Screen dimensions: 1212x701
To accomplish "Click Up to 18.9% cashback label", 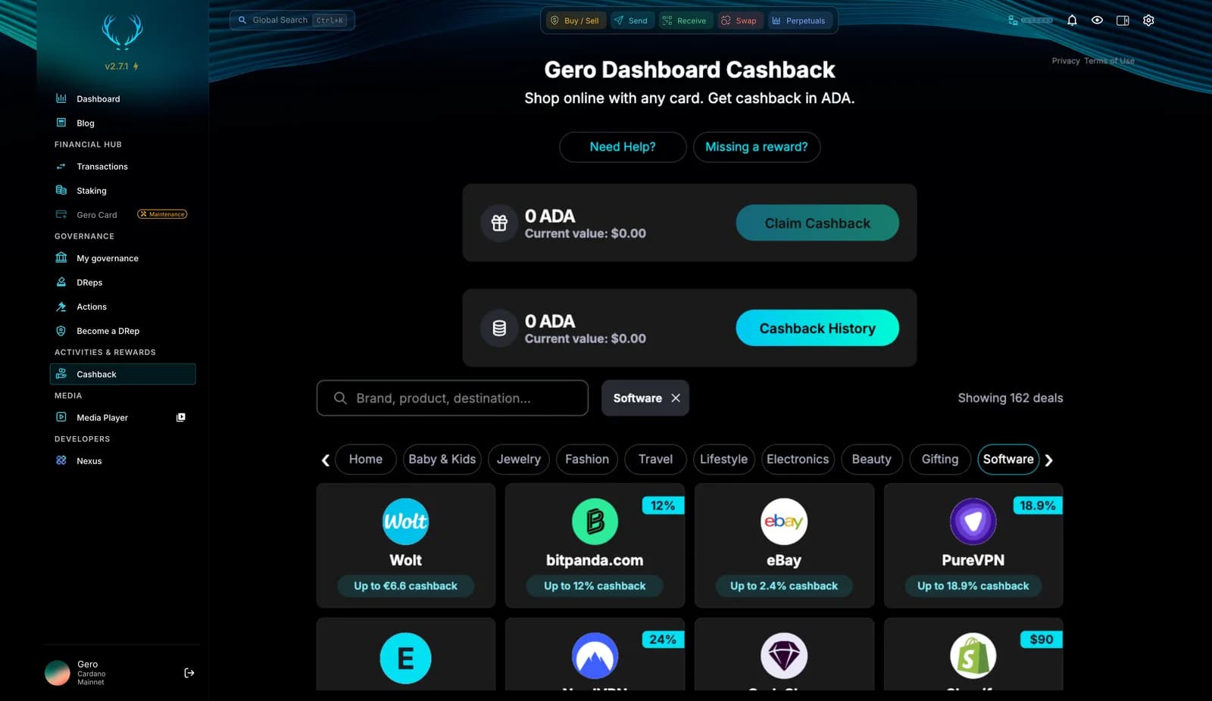I will pos(973,586).
